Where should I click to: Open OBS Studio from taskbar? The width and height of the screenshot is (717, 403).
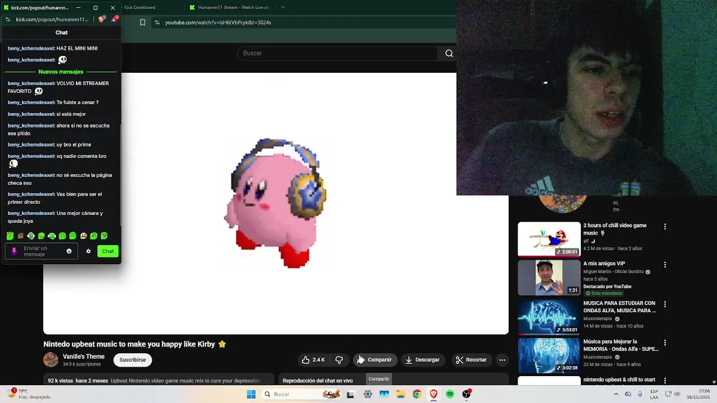click(466, 394)
